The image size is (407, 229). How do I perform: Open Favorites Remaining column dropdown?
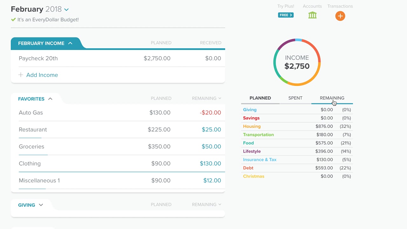tap(220, 99)
